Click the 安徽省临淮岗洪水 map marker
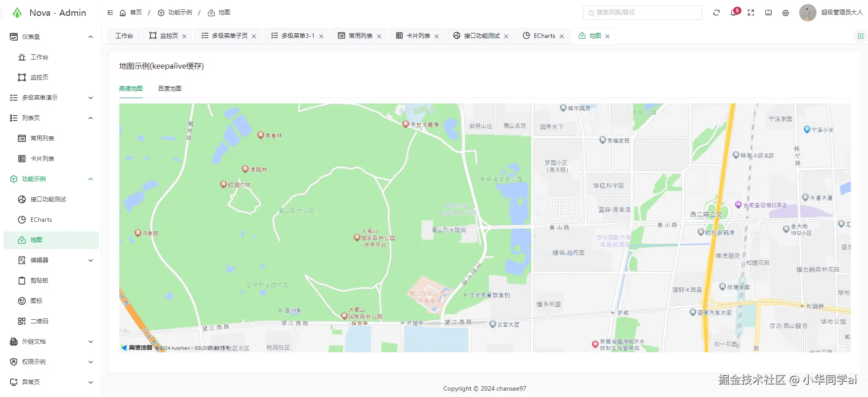Image resolution: width=868 pixels, height=397 pixels. pyautogui.click(x=595, y=344)
